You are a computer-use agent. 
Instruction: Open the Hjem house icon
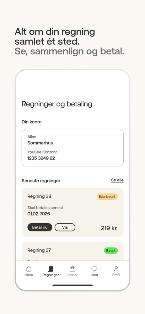click(29, 269)
